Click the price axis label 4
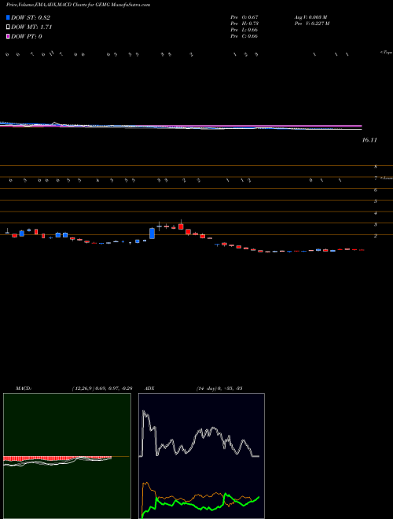Viewport: 393px width, 519px height. pos(376,213)
